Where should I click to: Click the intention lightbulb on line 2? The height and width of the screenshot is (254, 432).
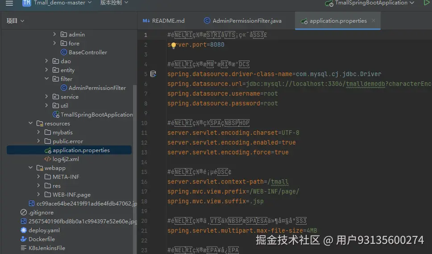point(173,45)
